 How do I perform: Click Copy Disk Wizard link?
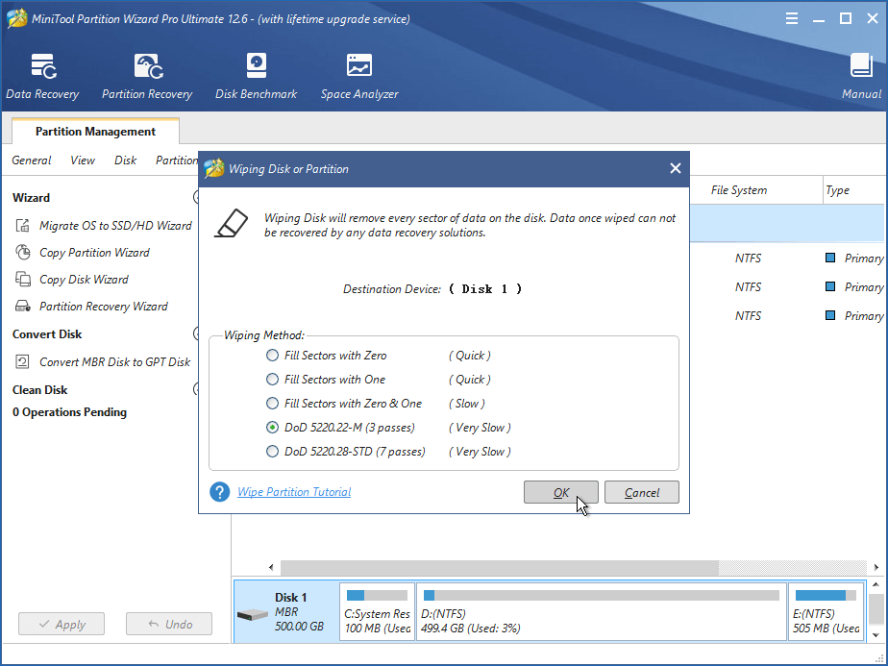pos(84,280)
